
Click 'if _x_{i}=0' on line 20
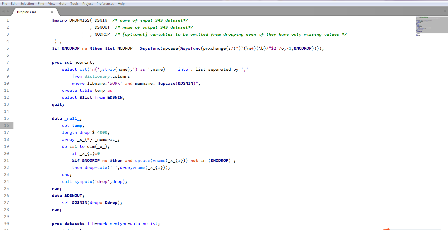(86, 153)
